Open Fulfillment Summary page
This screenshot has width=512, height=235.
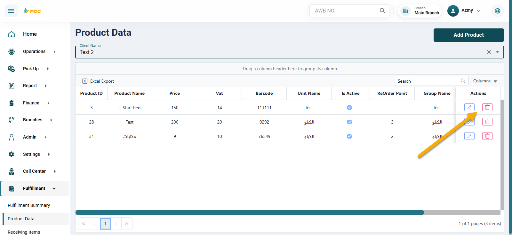[x=29, y=205]
